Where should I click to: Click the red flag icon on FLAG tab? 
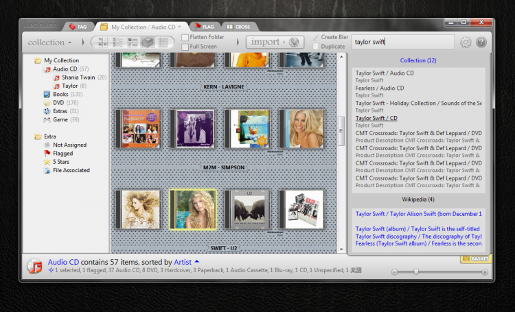click(x=198, y=26)
